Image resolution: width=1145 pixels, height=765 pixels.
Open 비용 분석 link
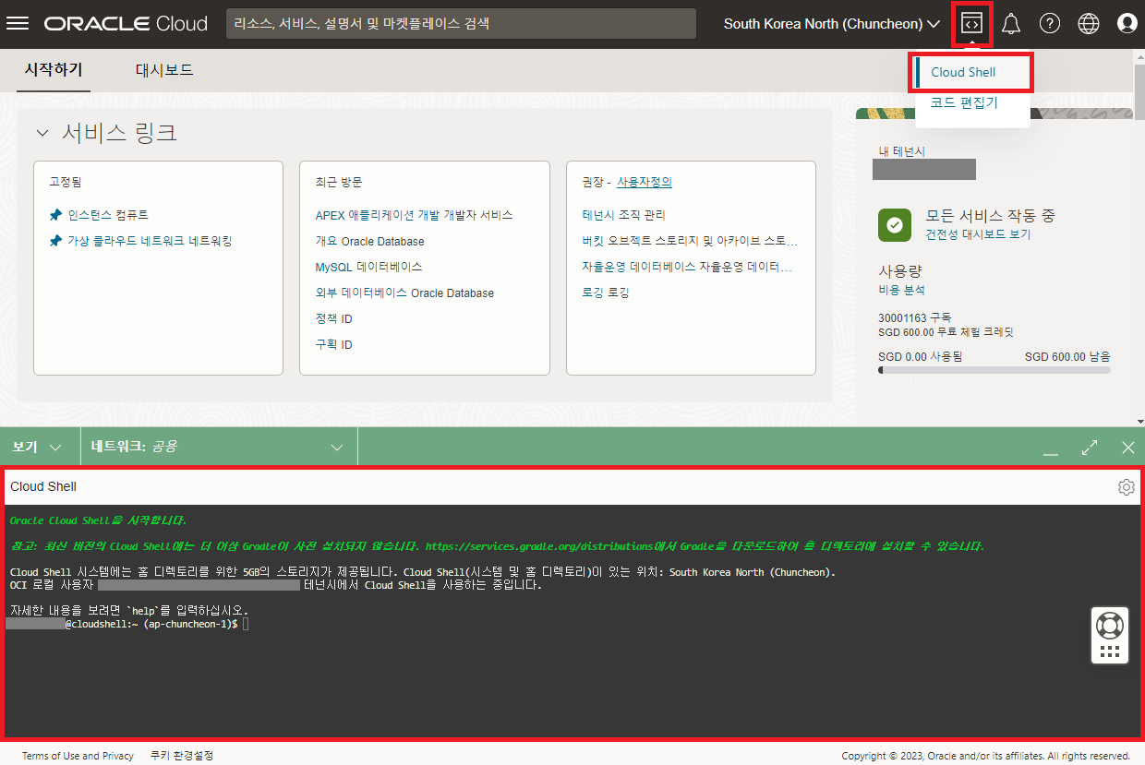901,290
